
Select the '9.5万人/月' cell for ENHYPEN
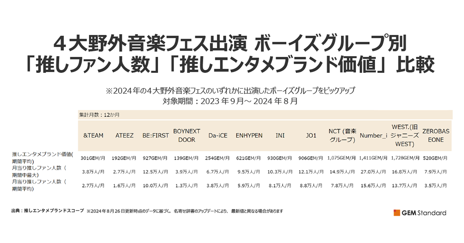coord(249,172)
